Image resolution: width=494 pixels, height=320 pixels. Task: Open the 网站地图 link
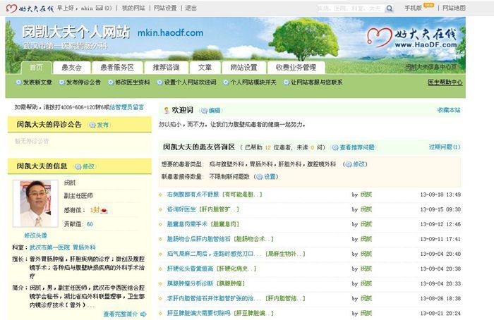point(454,8)
